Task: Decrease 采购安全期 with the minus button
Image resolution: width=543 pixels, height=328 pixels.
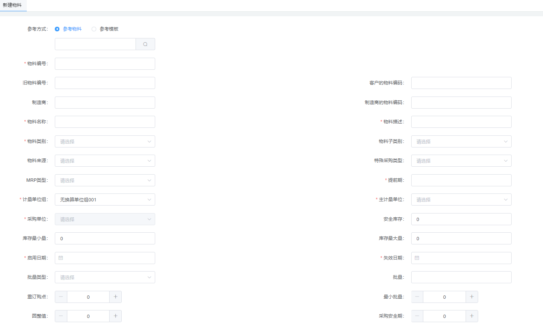Action: click(417, 316)
